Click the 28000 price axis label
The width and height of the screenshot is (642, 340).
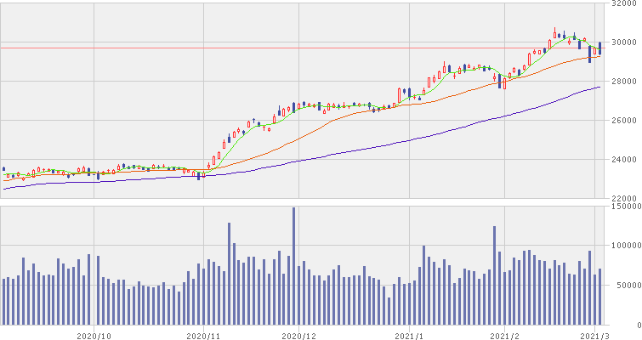click(623, 82)
